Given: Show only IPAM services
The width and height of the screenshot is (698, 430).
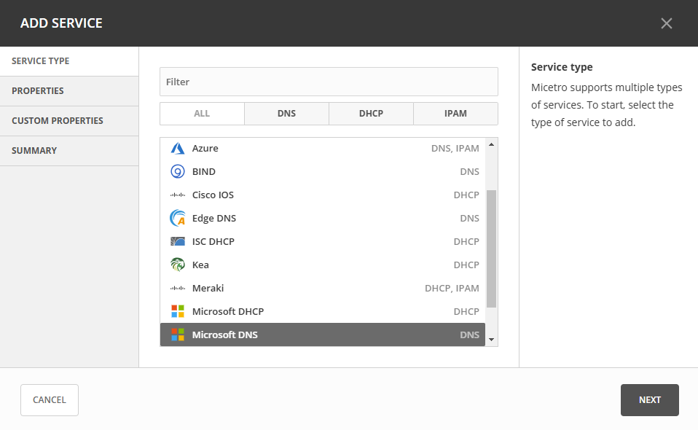Looking at the screenshot, I should (455, 114).
